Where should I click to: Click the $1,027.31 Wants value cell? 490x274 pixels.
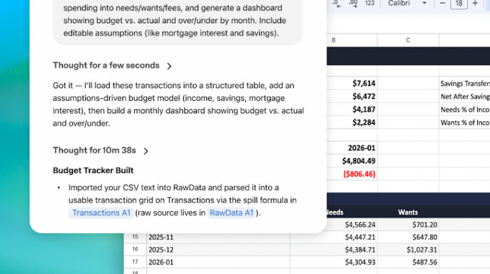pos(408,250)
